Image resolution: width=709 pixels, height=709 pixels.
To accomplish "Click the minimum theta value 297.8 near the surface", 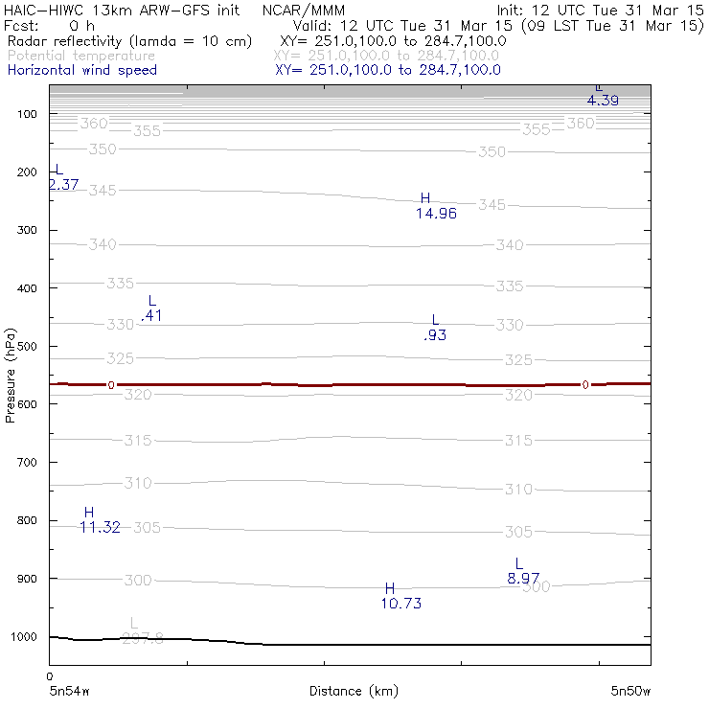I will (x=143, y=638).
